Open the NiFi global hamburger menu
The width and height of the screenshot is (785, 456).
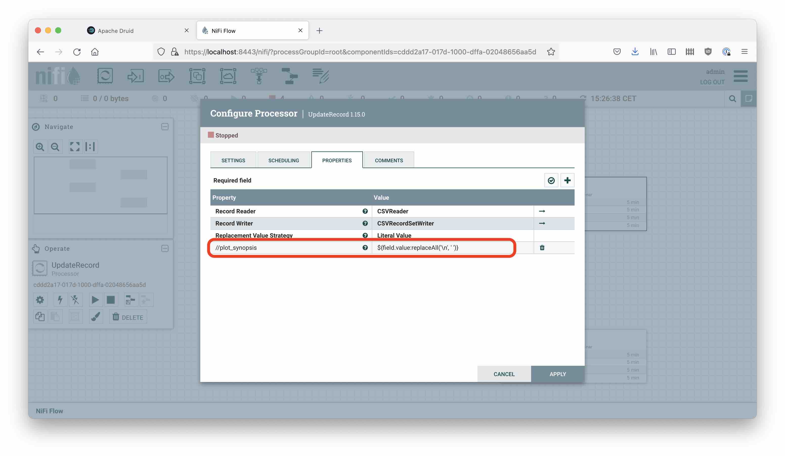[740, 76]
